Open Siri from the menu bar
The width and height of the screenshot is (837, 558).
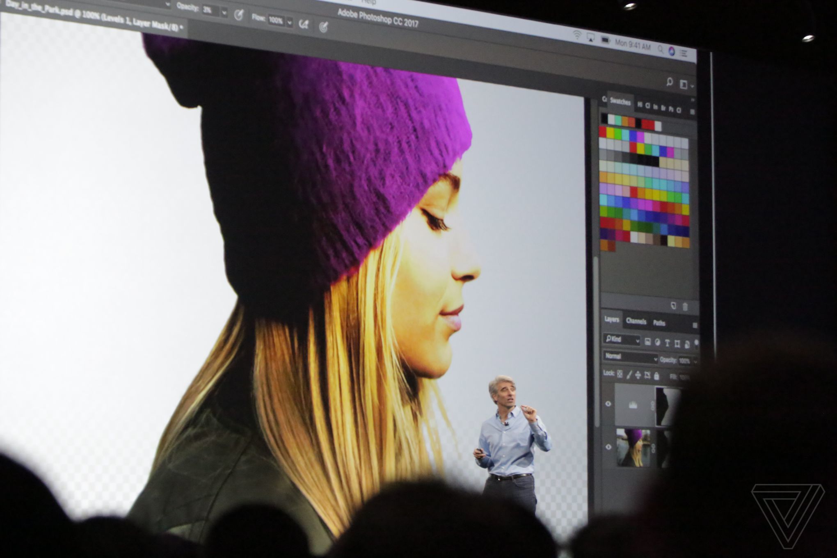click(672, 52)
